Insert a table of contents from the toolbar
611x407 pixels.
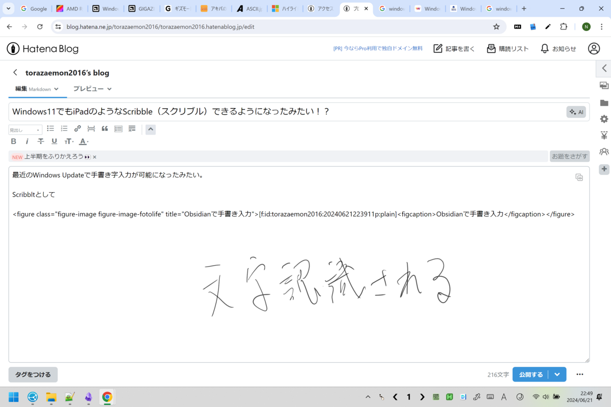click(119, 129)
